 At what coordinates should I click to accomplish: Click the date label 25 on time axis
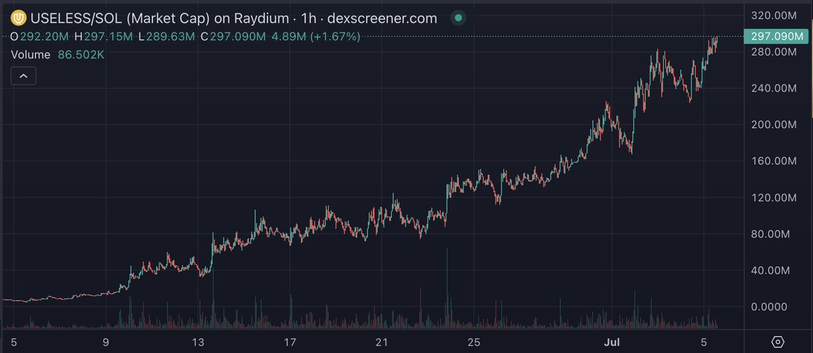click(x=473, y=342)
